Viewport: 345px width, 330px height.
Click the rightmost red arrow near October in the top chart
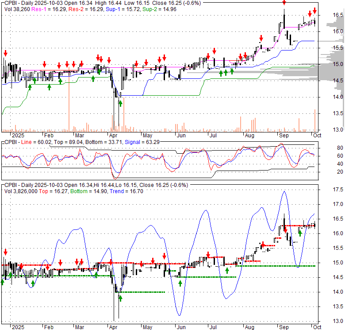(314, 11)
